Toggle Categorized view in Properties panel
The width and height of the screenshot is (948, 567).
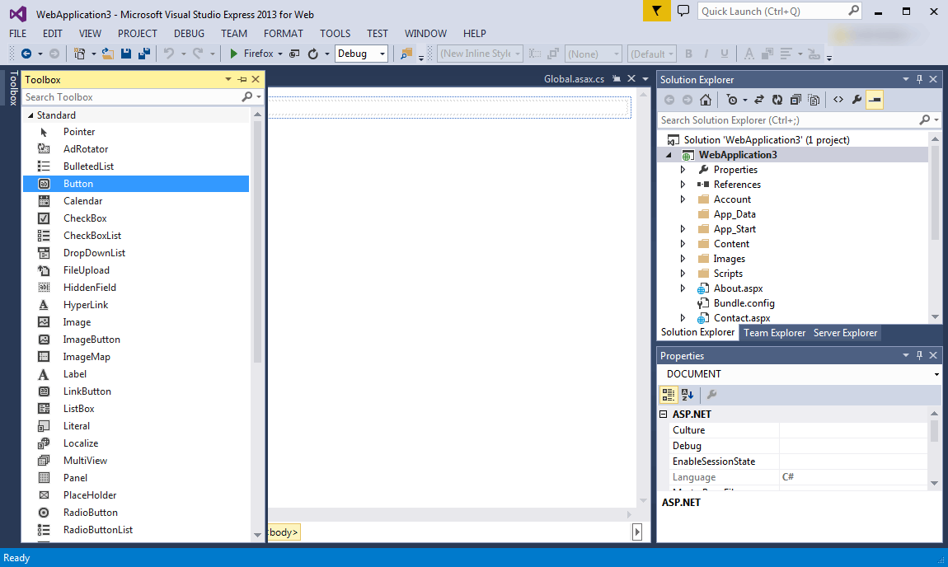pyautogui.click(x=668, y=395)
